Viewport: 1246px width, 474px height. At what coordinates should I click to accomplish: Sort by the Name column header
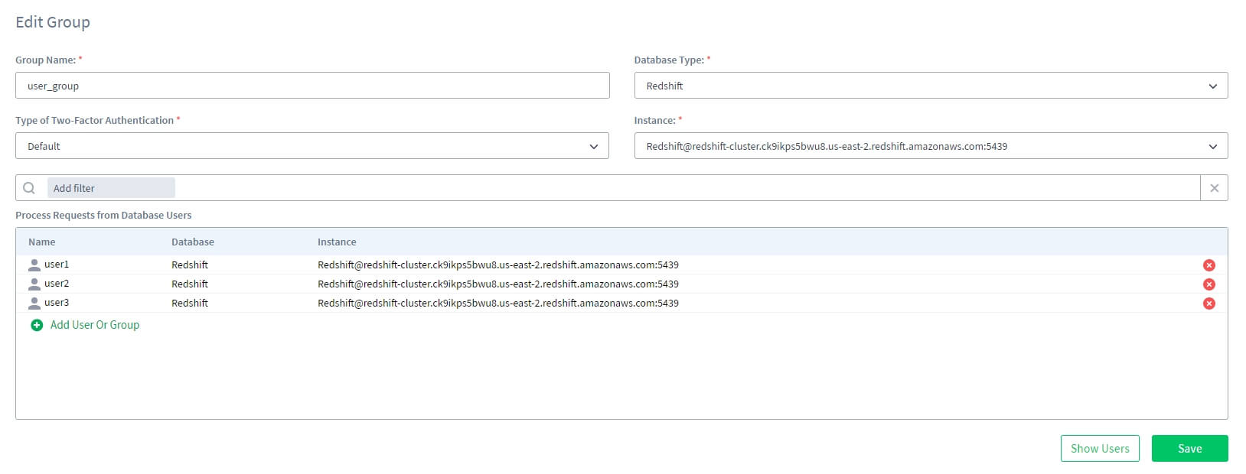coord(42,242)
